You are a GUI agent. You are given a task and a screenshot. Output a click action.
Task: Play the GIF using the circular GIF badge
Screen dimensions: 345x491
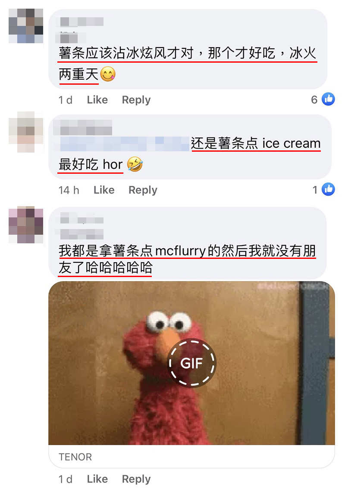[x=191, y=363]
